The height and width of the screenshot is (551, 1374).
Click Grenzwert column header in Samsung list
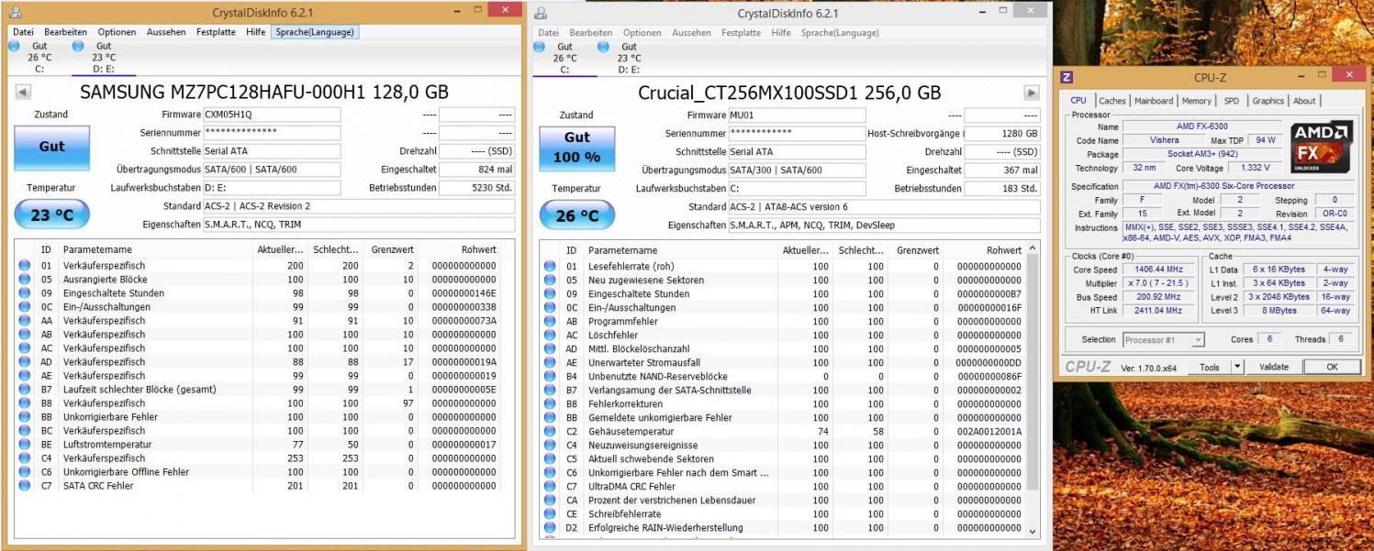tap(393, 249)
